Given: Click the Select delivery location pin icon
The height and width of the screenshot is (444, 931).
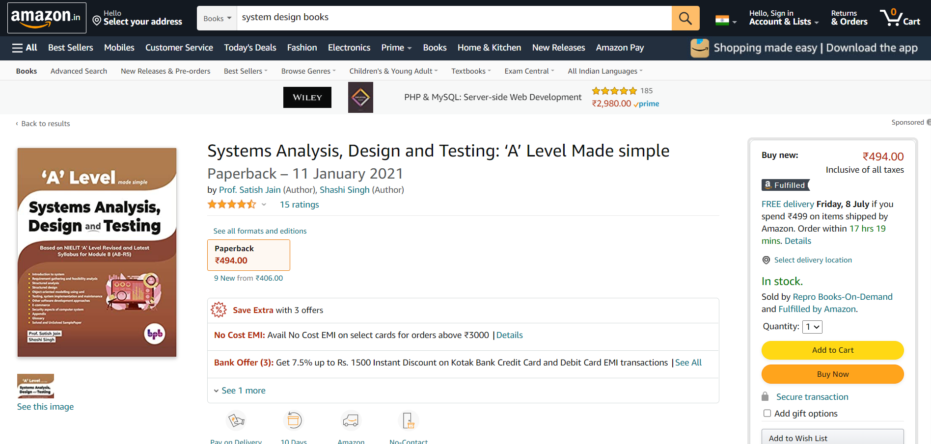Looking at the screenshot, I should tap(766, 260).
